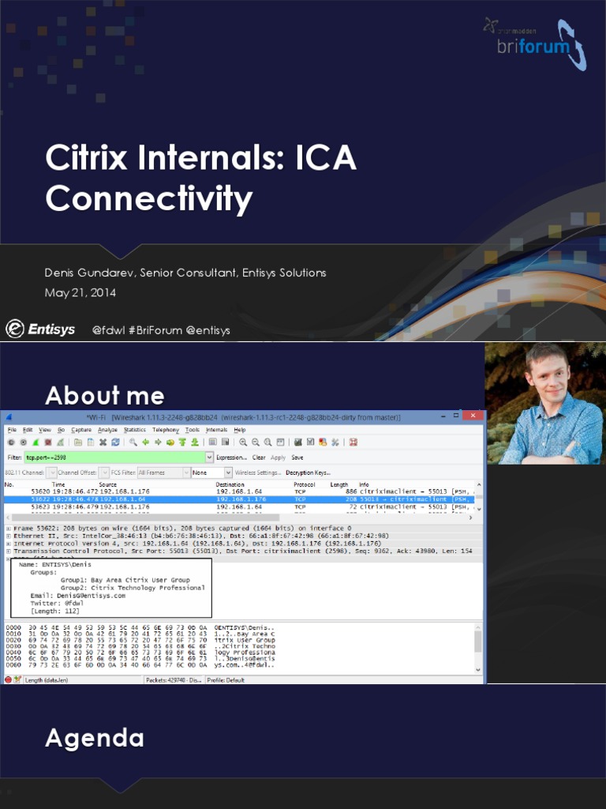Image resolution: width=606 pixels, height=809 pixels.
Task: Reset zoom to normal size
Action: (268, 442)
